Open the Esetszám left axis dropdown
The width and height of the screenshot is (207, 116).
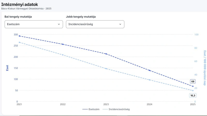34,24
